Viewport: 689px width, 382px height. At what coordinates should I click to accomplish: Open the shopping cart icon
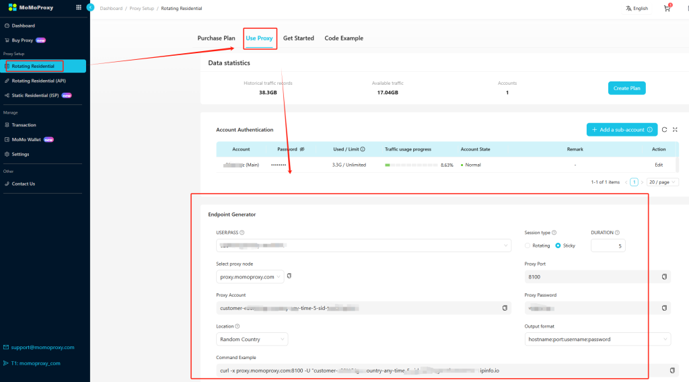(x=667, y=9)
